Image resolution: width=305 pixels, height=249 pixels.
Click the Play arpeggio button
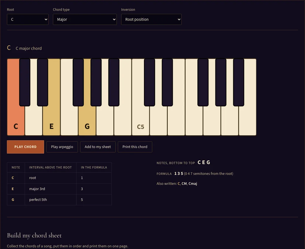pyautogui.click(x=62, y=147)
